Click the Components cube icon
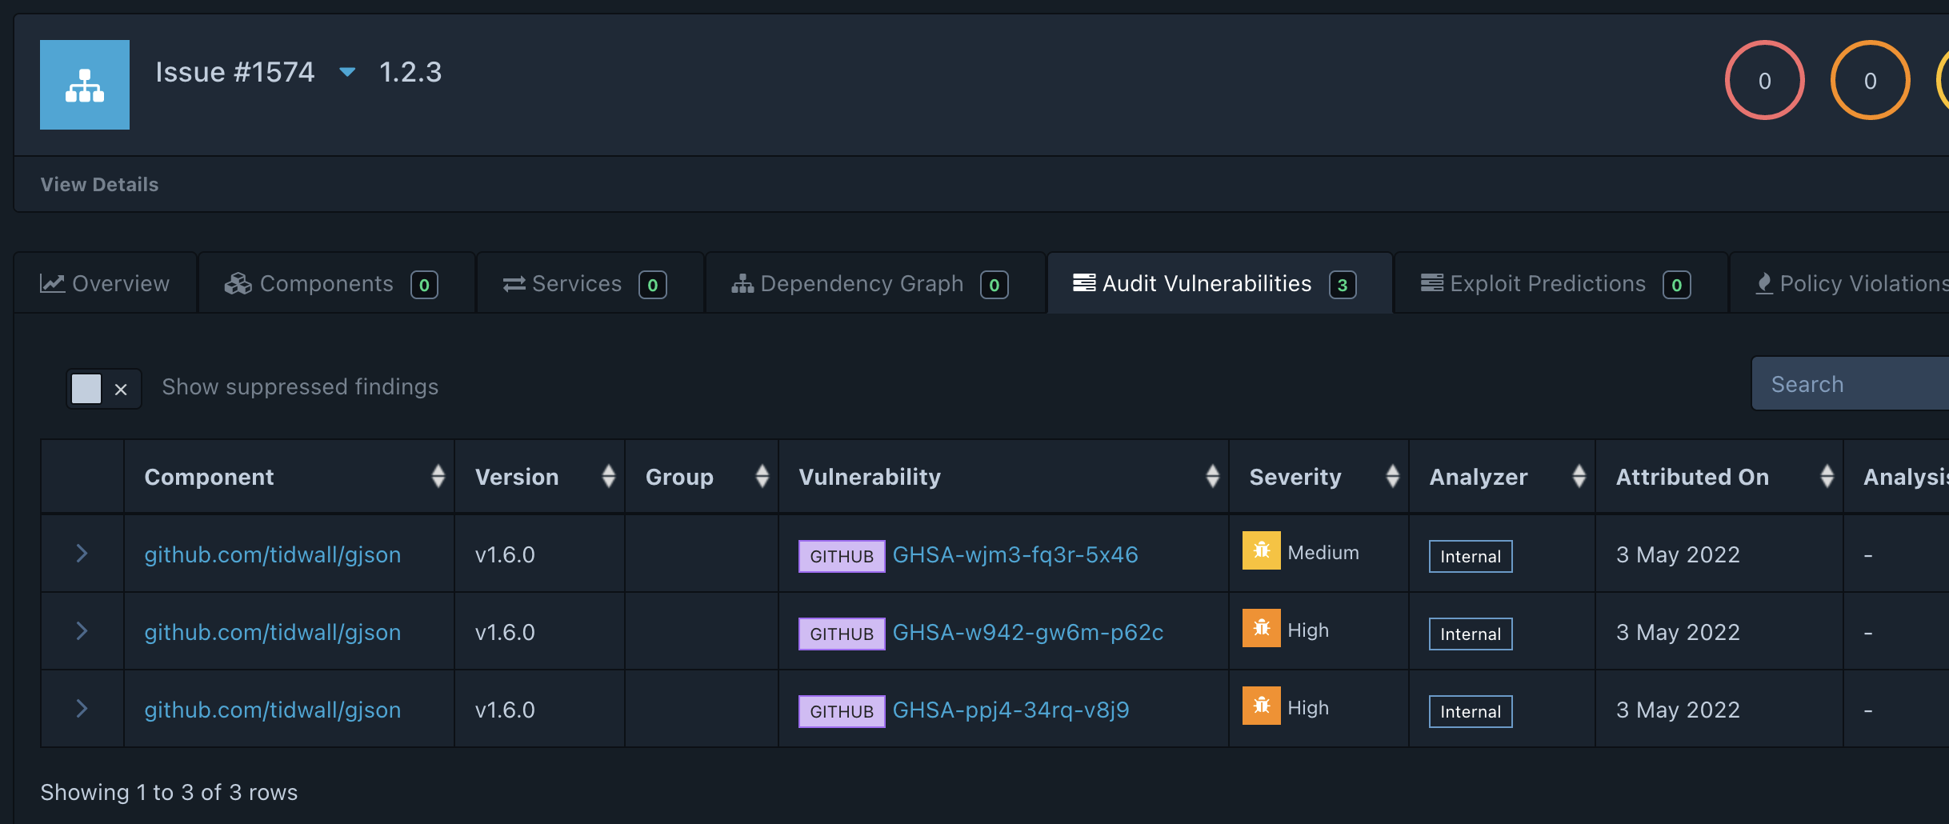The image size is (1949, 824). 238,283
